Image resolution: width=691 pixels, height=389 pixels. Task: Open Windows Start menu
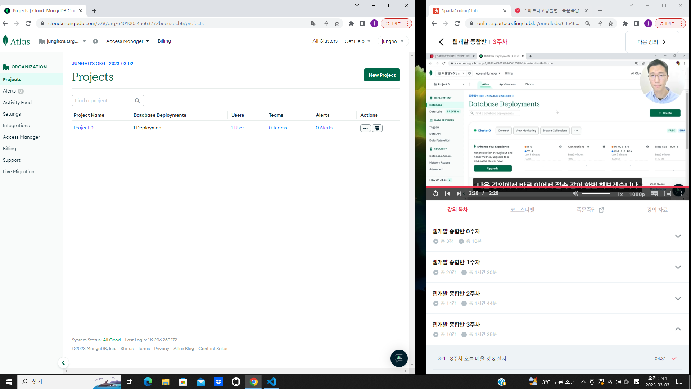[9, 382]
